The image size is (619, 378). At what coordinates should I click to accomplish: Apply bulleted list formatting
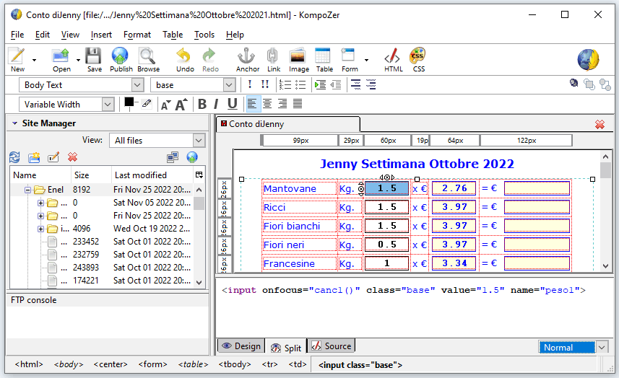(x=300, y=84)
